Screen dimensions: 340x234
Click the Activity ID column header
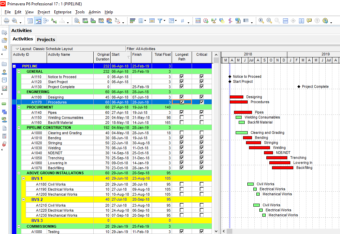click(x=29, y=57)
